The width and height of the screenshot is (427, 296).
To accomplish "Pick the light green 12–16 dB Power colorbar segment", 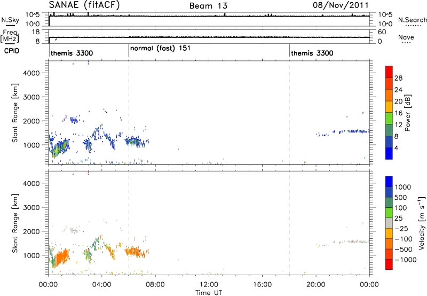I will pyautogui.click(x=389, y=119).
